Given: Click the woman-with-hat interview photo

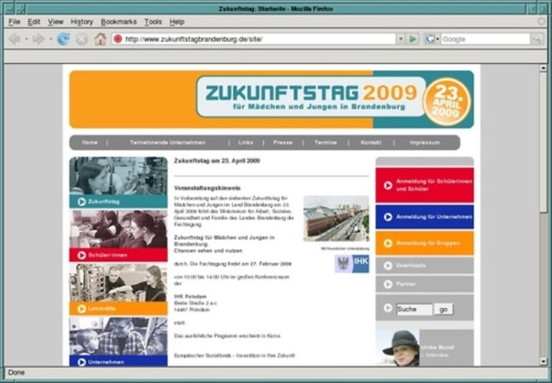Looking at the screenshot, I should click(398, 348).
